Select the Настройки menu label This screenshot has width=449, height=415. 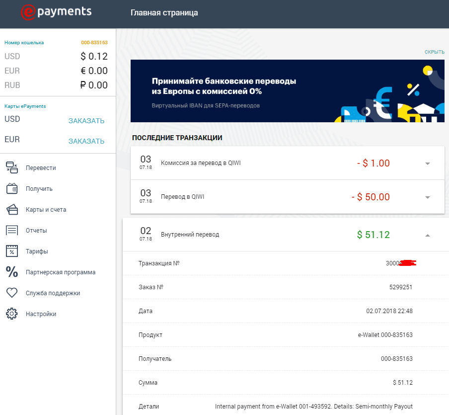[x=41, y=314]
